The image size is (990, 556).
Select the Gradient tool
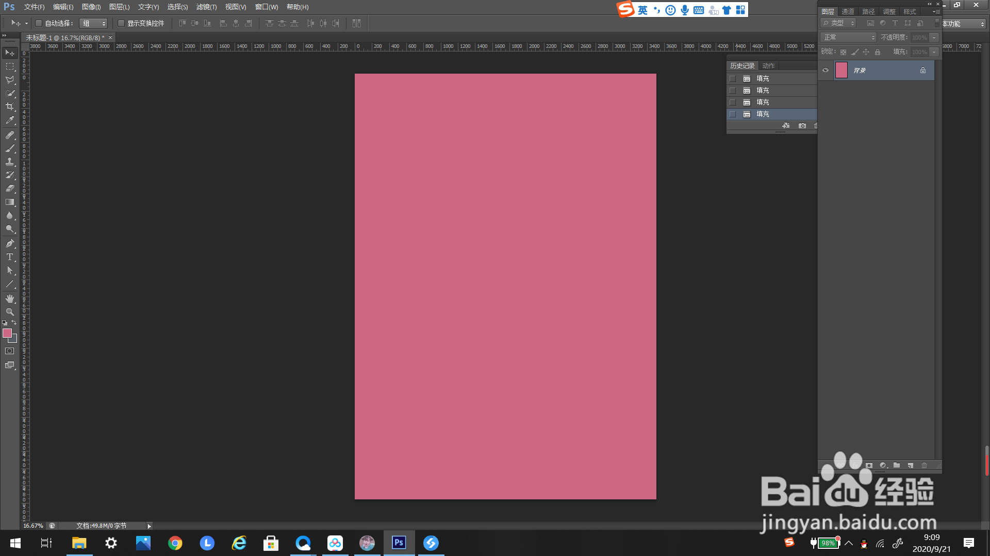[10, 202]
